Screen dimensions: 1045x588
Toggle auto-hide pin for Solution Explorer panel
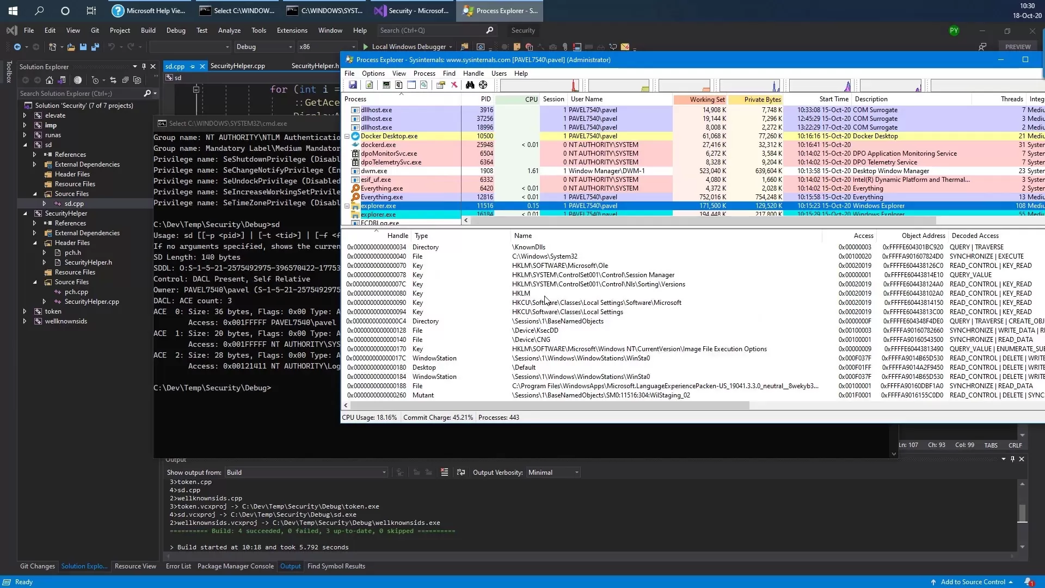144,66
